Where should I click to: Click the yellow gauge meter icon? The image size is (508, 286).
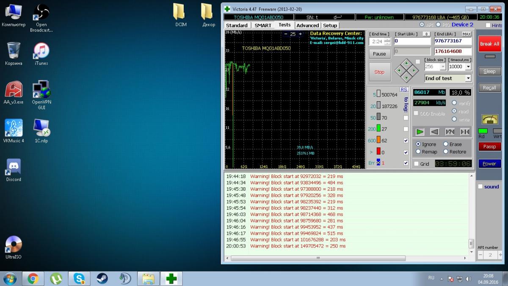(489, 119)
